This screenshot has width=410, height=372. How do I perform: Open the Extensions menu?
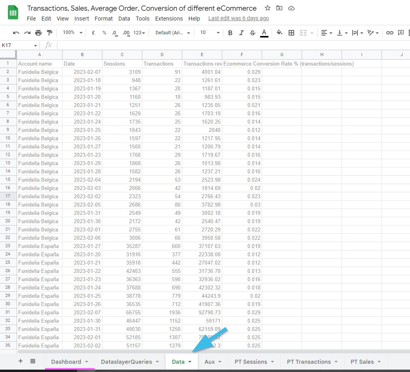pyautogui.click(x=169, y=19)
